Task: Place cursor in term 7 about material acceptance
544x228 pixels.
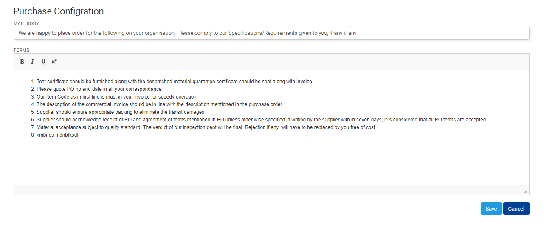Action: [x=206, y=127]
